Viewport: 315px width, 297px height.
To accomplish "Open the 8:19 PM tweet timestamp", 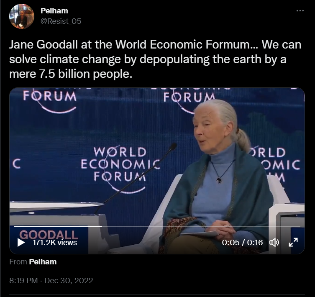I will 51,280.
